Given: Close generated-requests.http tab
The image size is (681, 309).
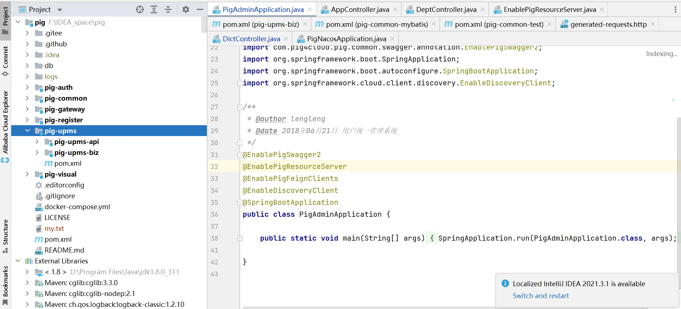Looking at the screenshot, I should point(653,24).
